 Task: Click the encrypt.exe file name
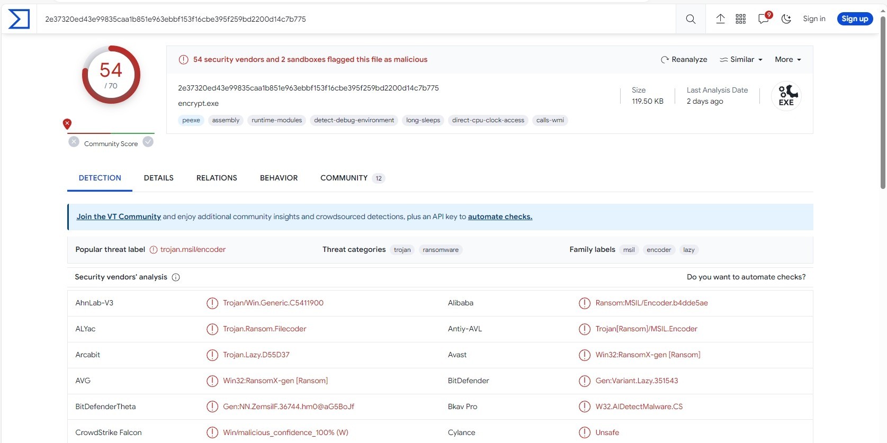point(198,103)
